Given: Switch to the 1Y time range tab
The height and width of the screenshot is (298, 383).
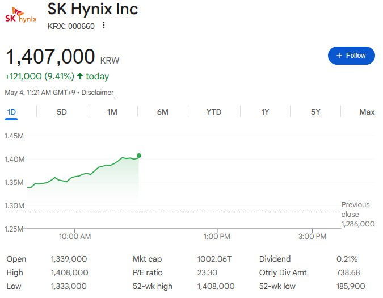Looking at the screenshot, I should pyautogui.click(x=265, y=112).
